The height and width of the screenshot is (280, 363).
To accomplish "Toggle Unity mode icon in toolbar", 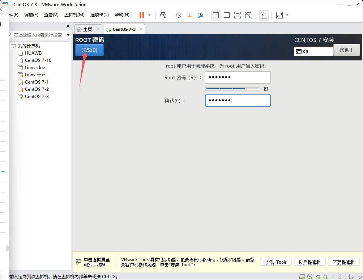I will tap(248, 15).
